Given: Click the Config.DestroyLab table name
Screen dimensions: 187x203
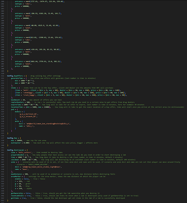Looking at the screenshot, I should tap(15, 150).
